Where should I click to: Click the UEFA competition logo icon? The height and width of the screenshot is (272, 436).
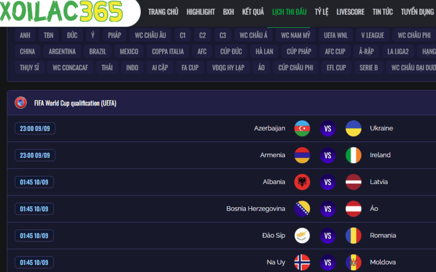click(x=21, y=103)
